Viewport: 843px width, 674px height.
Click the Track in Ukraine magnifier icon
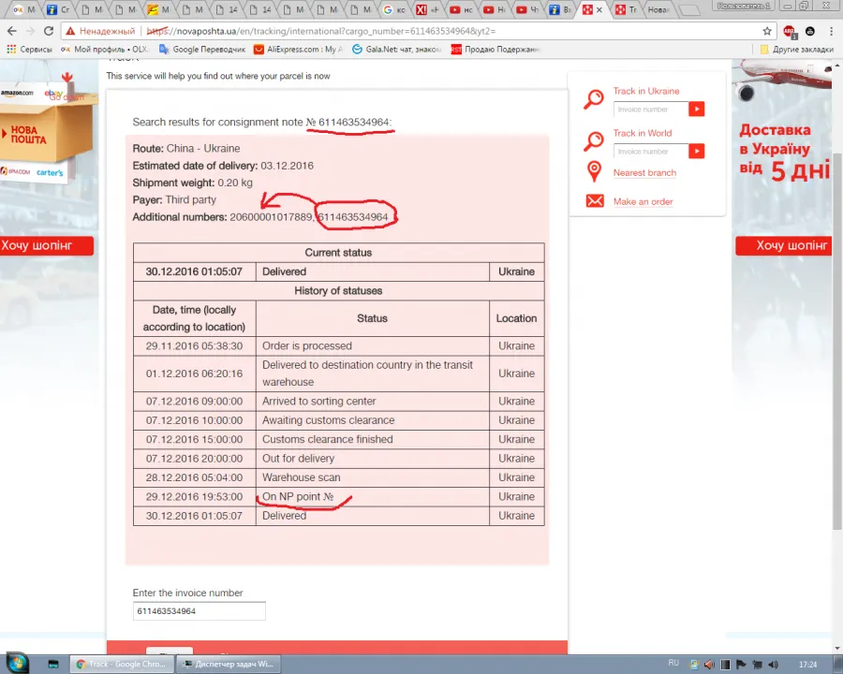click(594, 99)
